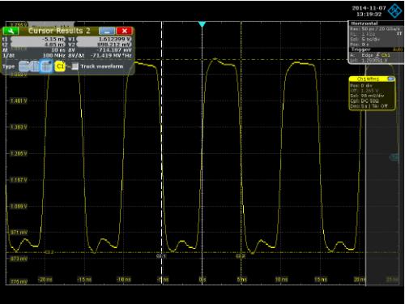Viewport: 405px width, 304px height.
Task: Close the Cursor Results 2 box
Action: point(124,31)
